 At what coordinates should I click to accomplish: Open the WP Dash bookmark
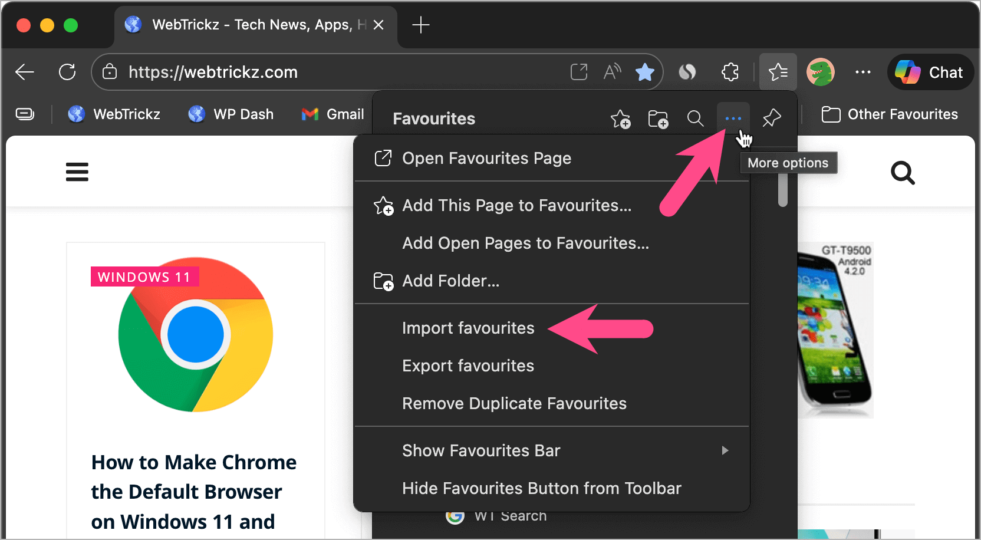click(x=231, y=114)
